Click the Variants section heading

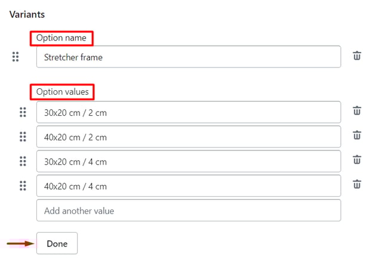coord(27,14)
